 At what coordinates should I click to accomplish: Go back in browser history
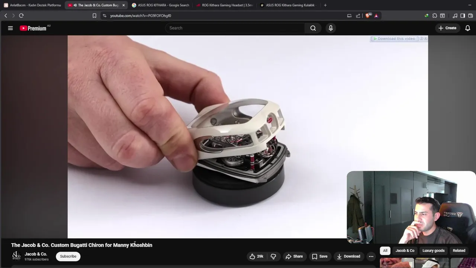point(6,16)
